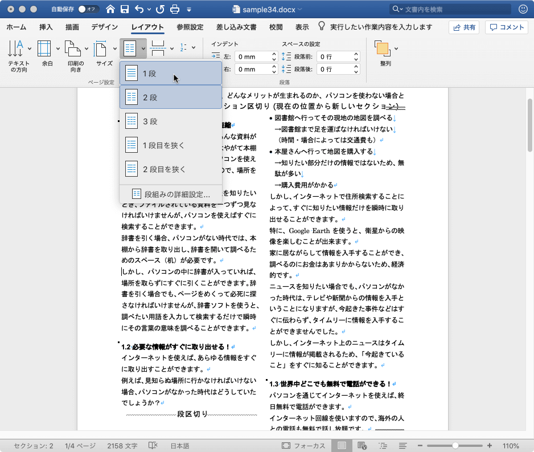The width and height of the screenshot is (534, 452).
Task: Save the document with floppy icon
Action: tap(125, 9)
